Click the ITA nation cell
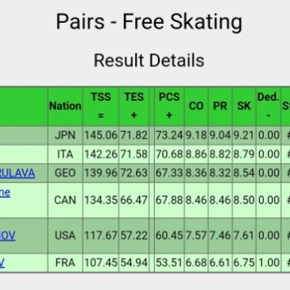Image resolution: width=290 pixels, height=290 pixels. 65,154
